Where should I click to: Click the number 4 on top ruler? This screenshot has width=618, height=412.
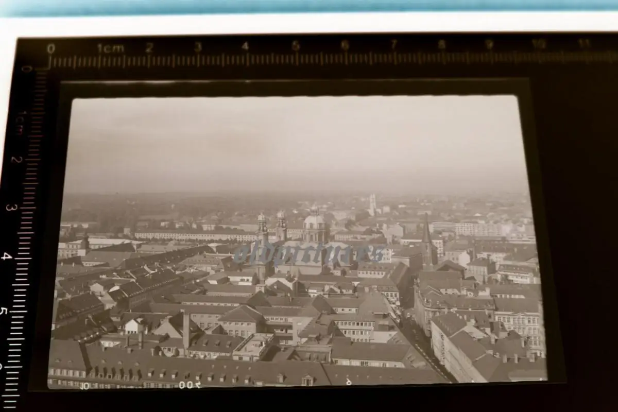[245, 47]
